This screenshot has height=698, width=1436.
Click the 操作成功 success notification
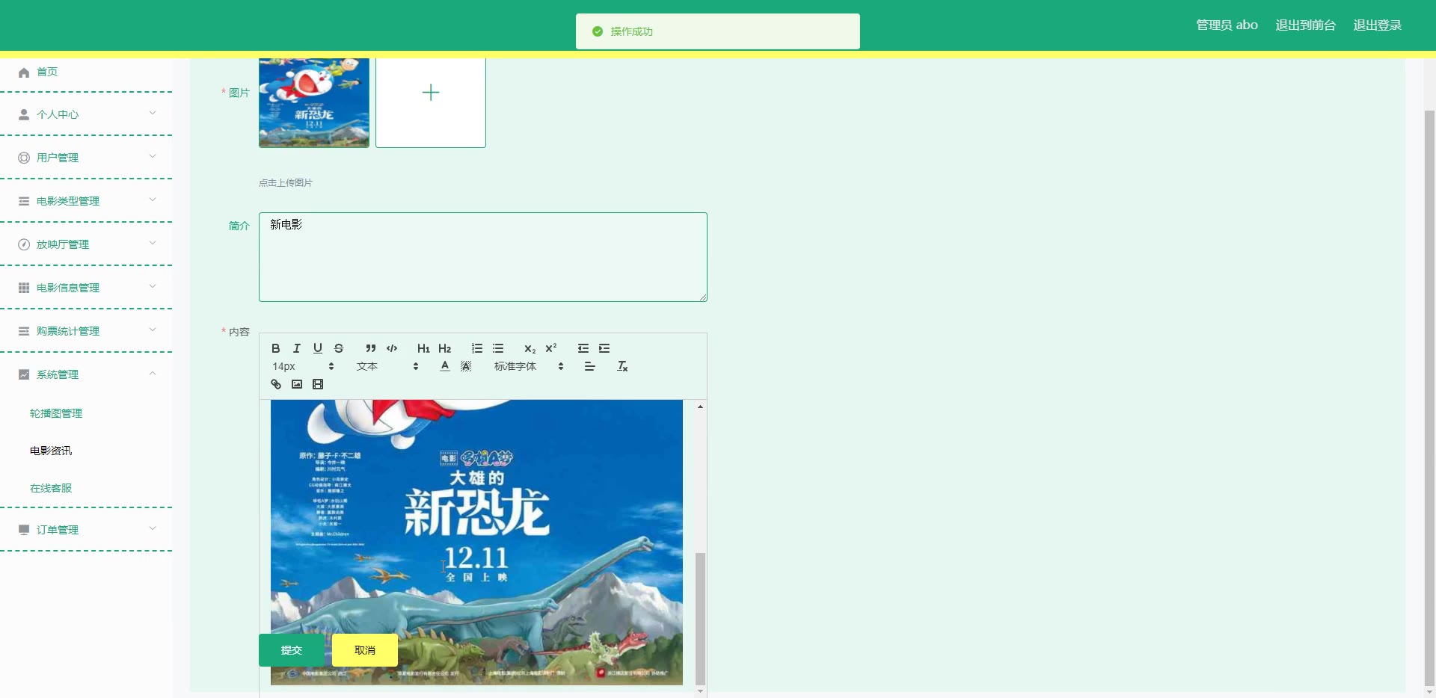coord(718,31)
